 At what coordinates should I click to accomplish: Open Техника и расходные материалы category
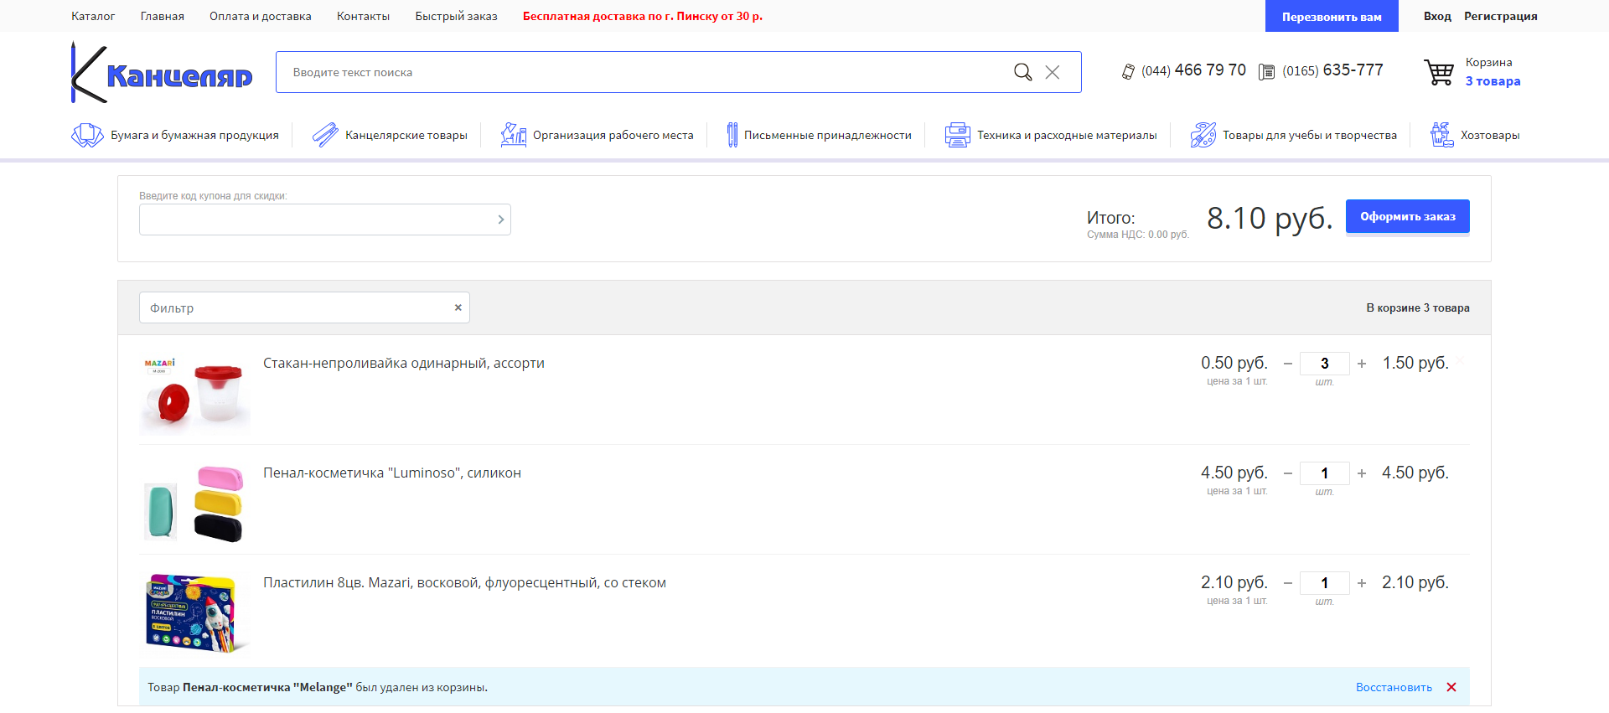click(1051, 135)
